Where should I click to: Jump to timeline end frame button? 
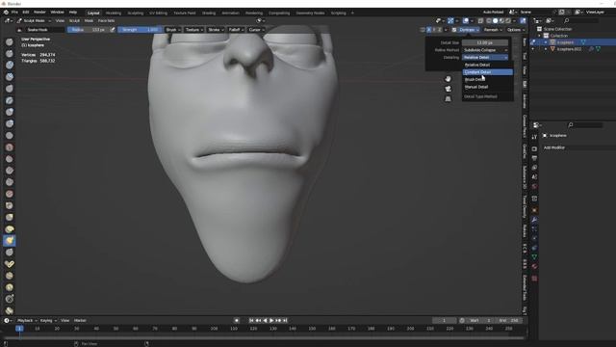(x=285, y=321)
